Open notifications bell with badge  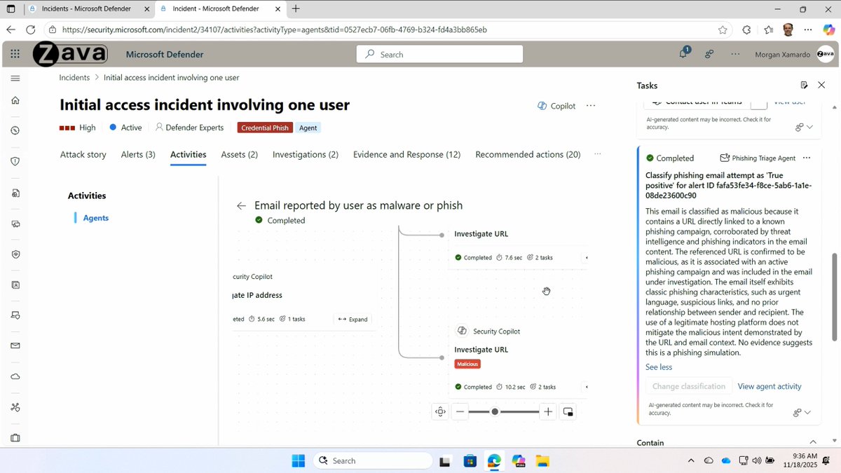[683, 54]
